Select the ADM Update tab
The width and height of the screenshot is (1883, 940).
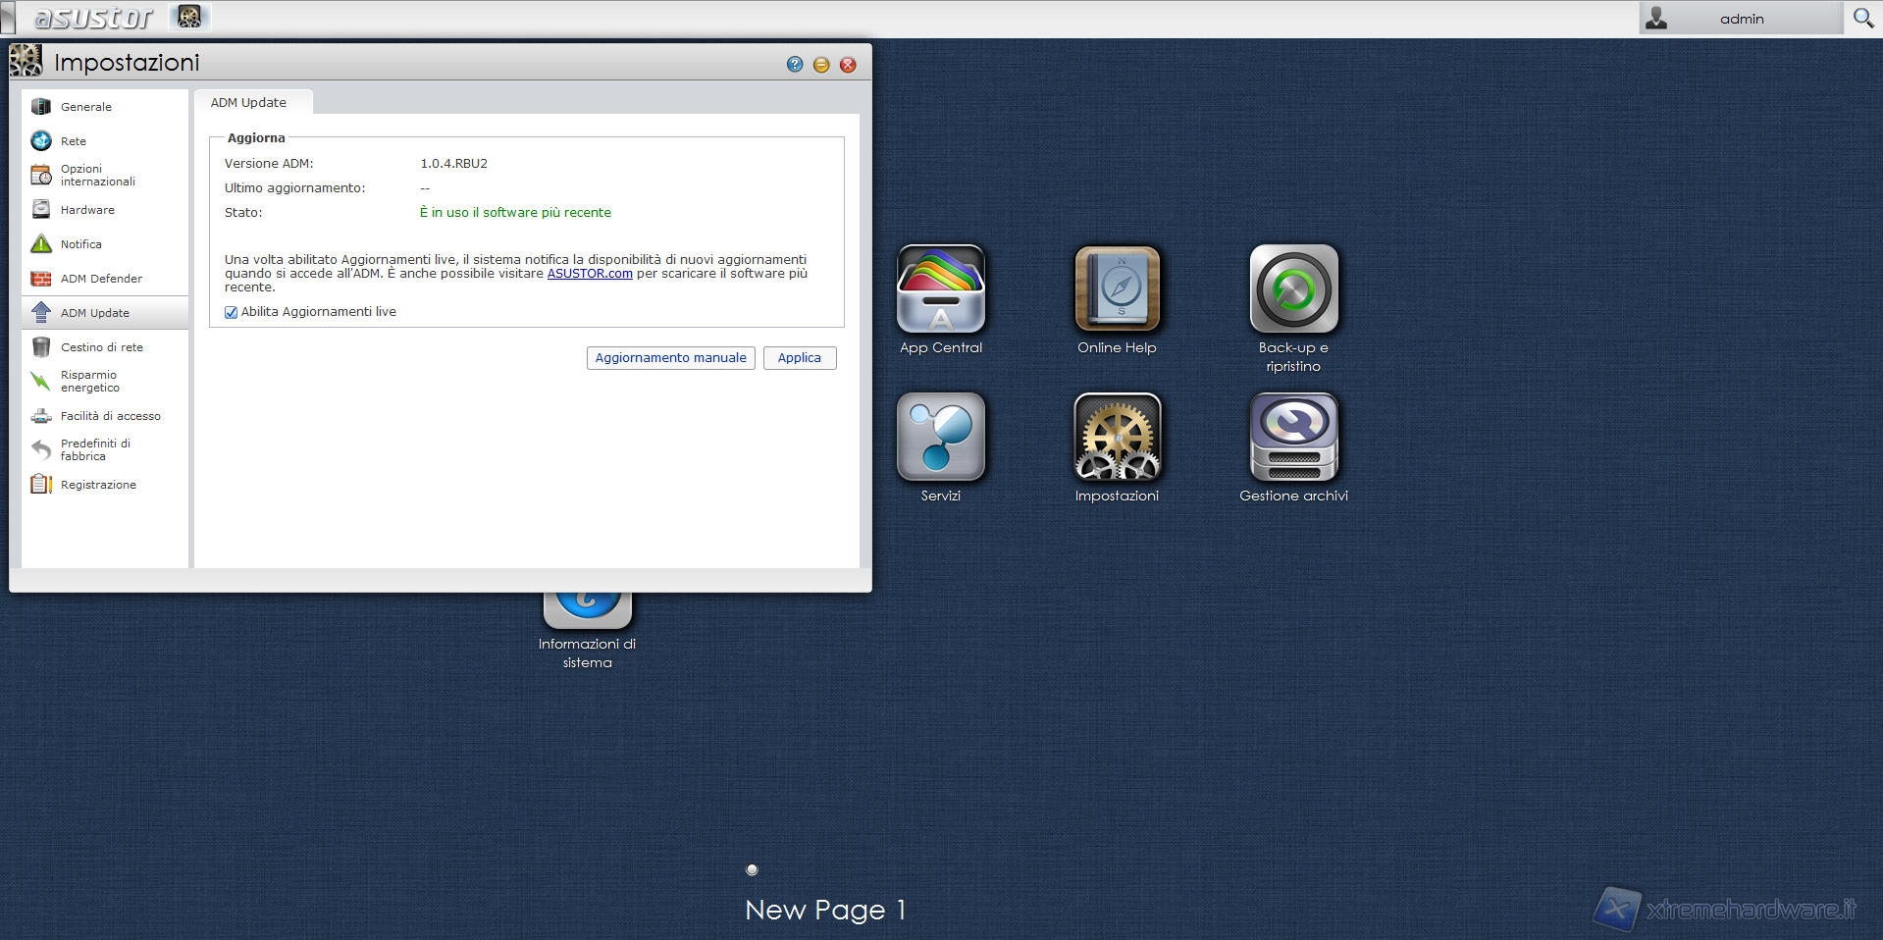click(249, 102)
